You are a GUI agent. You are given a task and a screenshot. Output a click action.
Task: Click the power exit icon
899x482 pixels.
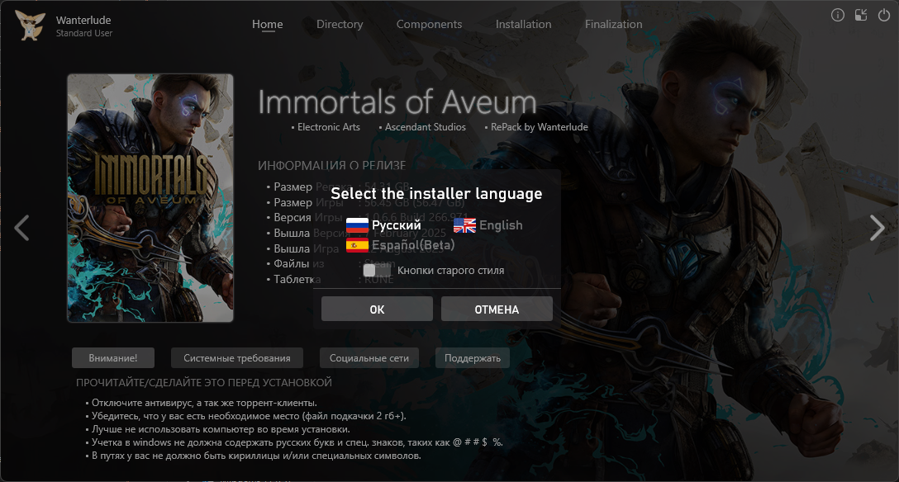[884, 16]
